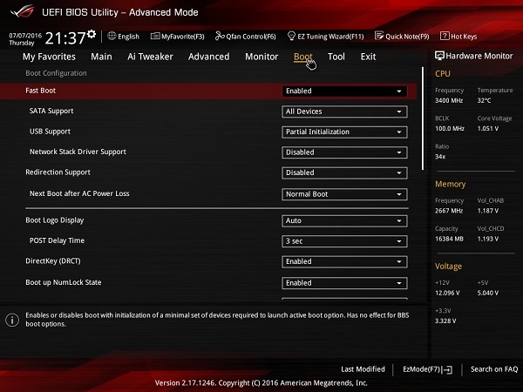Click Search on FAQ
This screenshot has height=392, width=523.
click(494, 369)
